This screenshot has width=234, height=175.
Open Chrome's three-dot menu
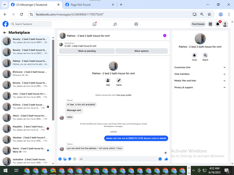[x=229, y=14]
